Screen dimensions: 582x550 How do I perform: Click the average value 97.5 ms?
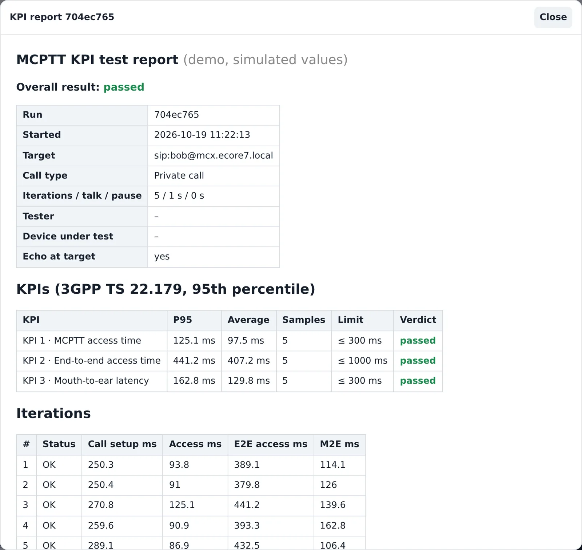[246, 341]
